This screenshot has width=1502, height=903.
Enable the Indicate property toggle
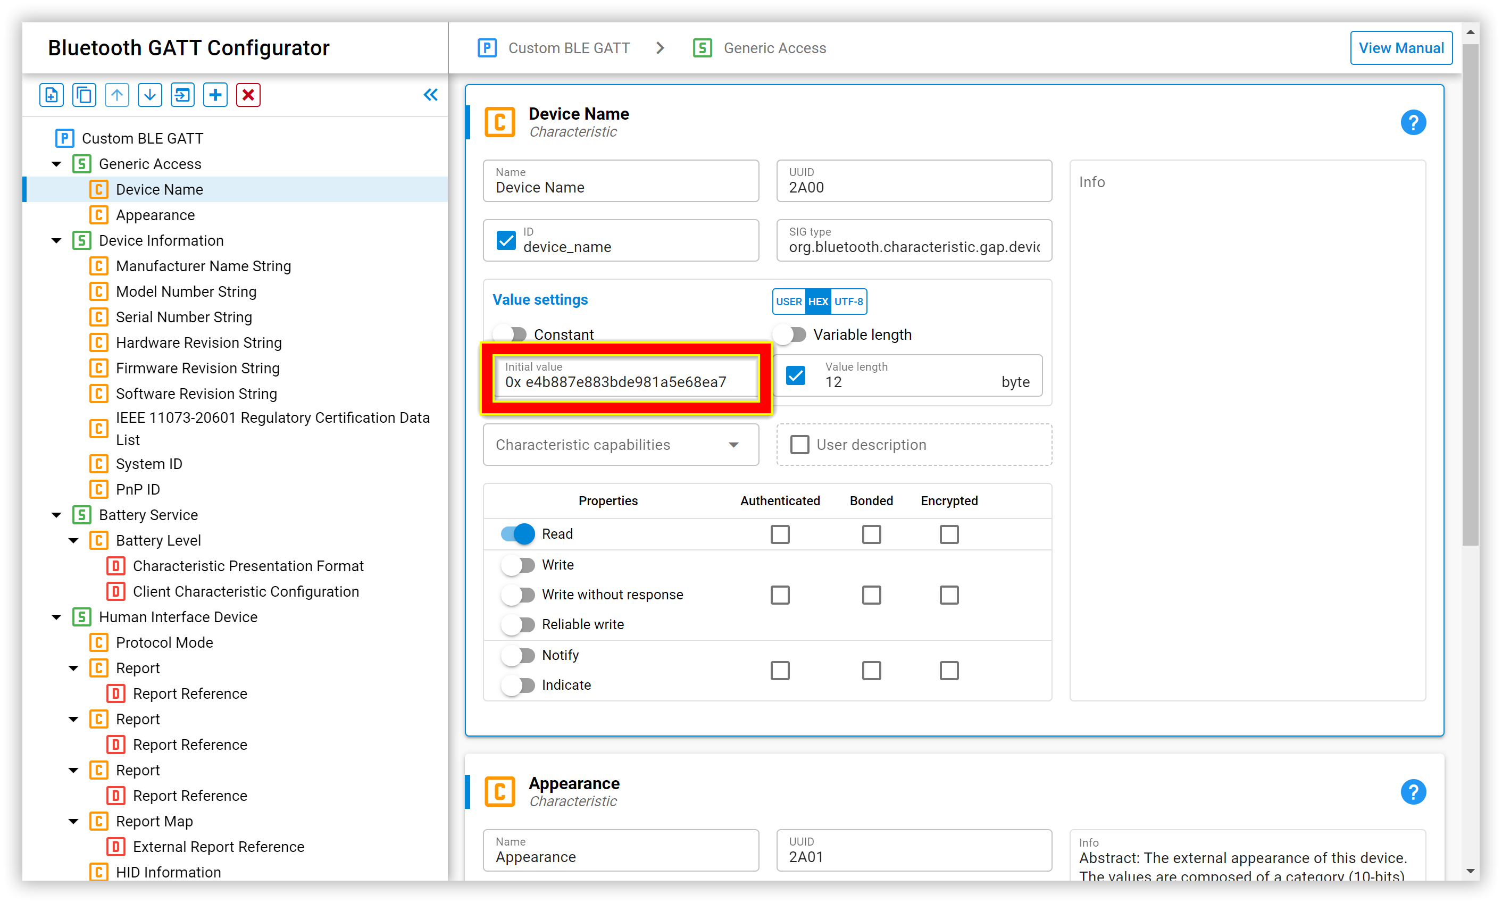[518, 685]
